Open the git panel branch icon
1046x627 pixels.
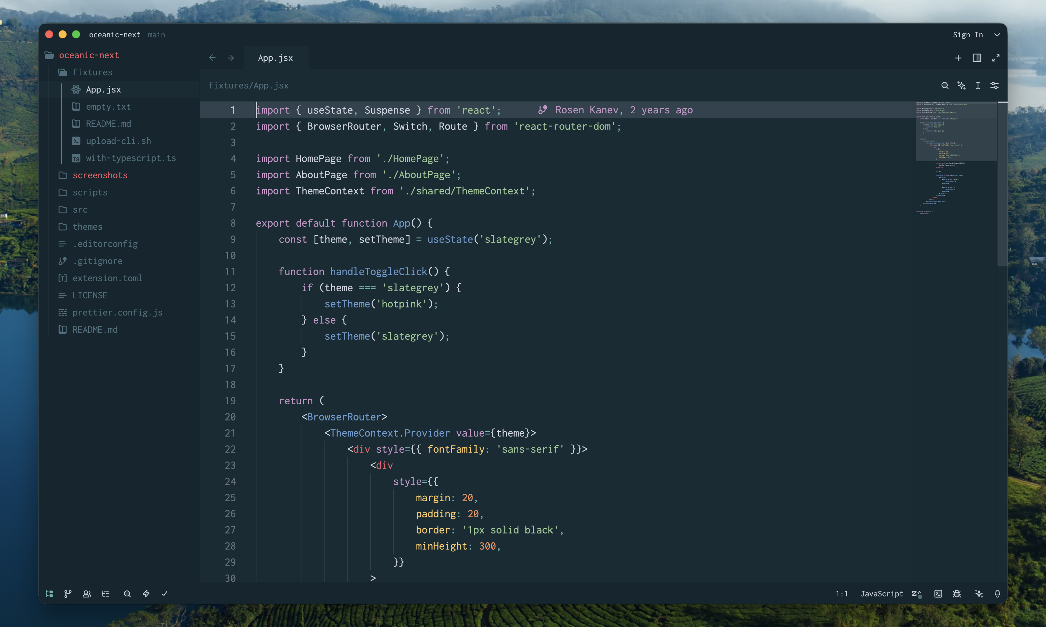[68, 594]
